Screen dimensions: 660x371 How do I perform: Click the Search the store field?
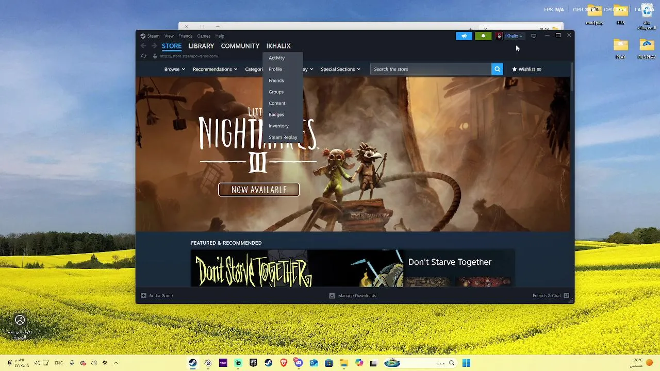click(431, 69)
